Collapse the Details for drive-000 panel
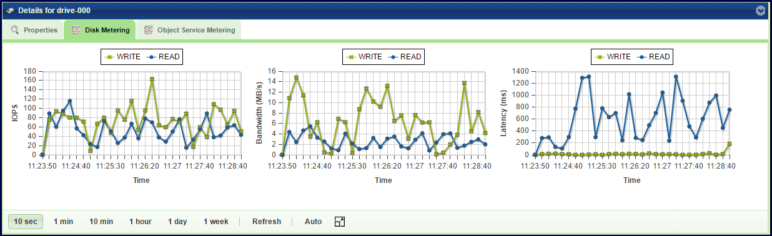772x236 pixels. (x=760, y=10)
